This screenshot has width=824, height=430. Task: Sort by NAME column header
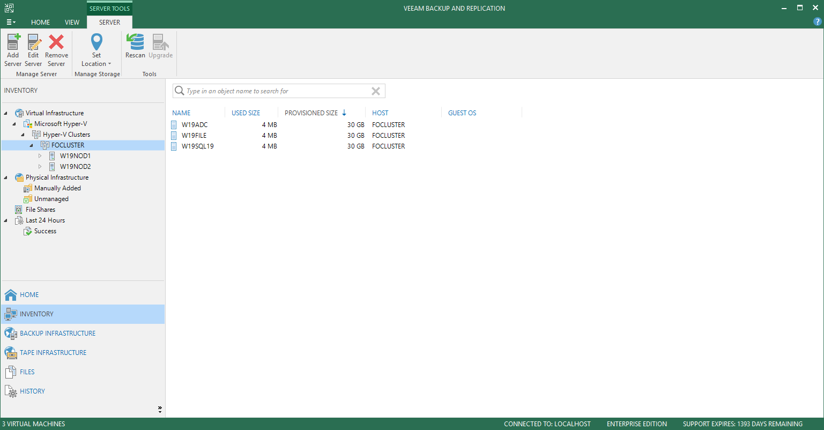coord(181,113)
